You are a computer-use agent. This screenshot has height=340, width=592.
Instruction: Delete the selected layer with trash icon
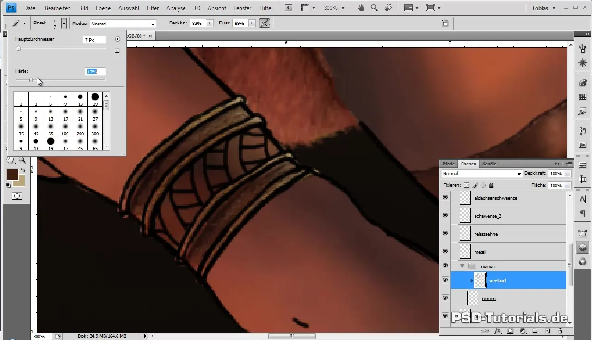560,331
